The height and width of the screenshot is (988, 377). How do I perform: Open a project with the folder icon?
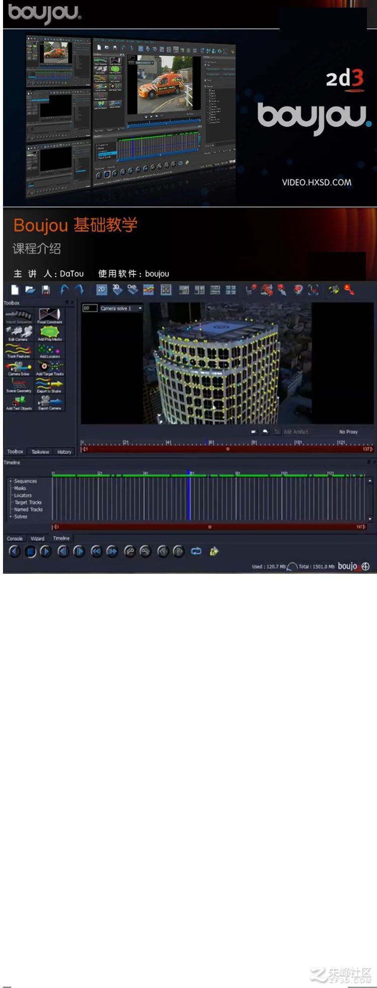click(x=30, y=290)
